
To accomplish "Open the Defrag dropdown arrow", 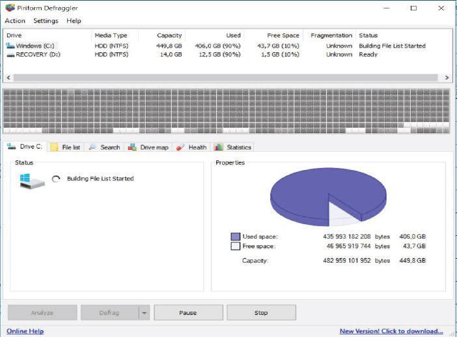I will pyautogui.click(x=144, y=313).
